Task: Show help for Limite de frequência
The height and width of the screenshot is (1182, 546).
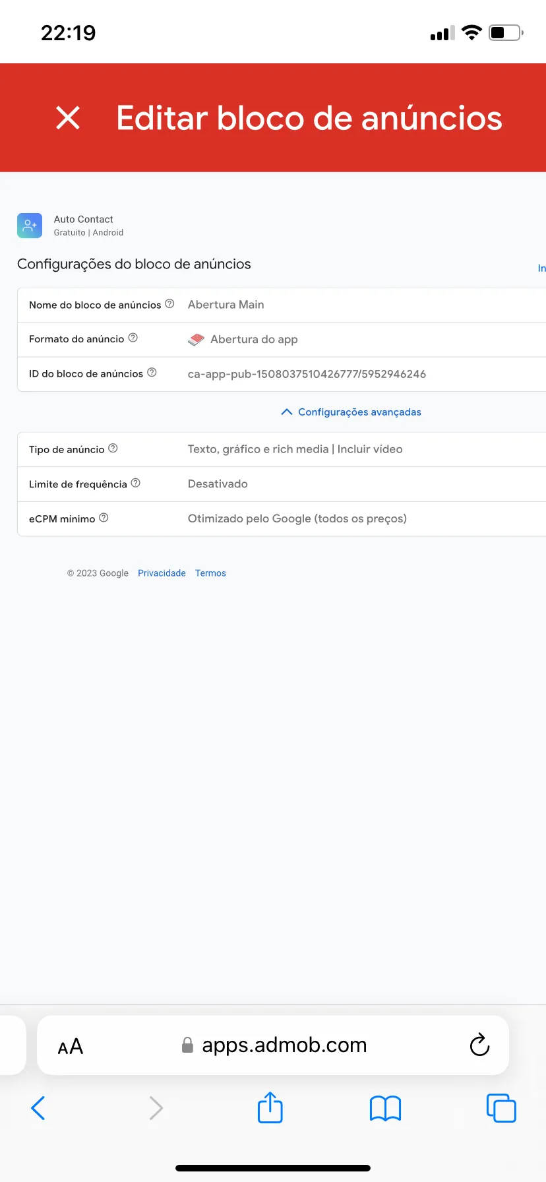Action: [136, 483]
